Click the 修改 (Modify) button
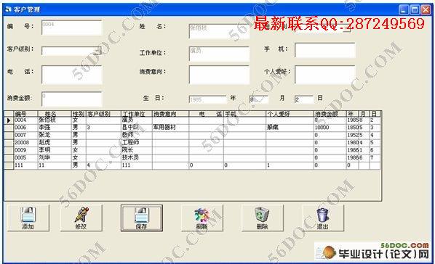435x264 pixels. (81, 218)
